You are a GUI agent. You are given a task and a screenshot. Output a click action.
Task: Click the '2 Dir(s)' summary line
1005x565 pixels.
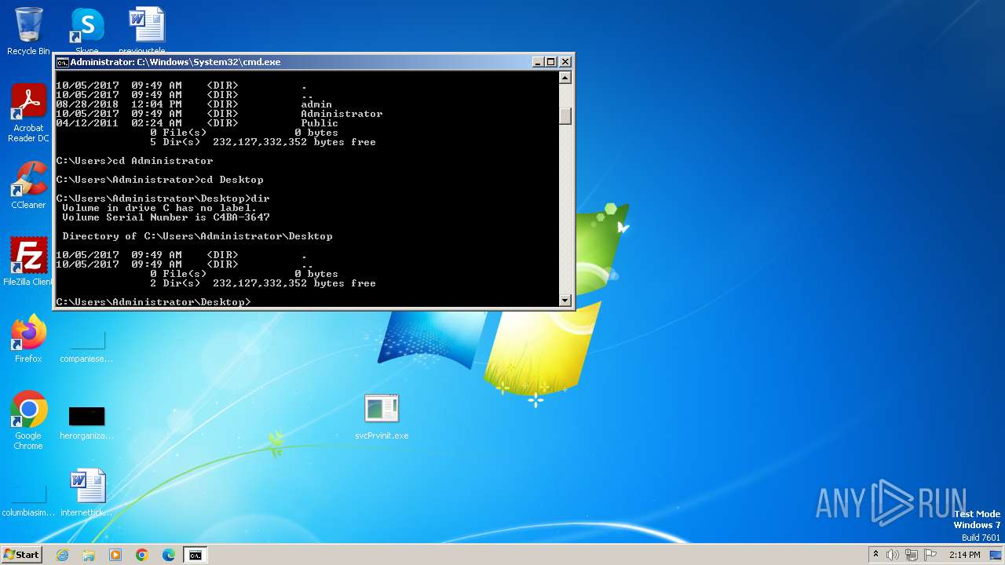[x=263, y=283]
